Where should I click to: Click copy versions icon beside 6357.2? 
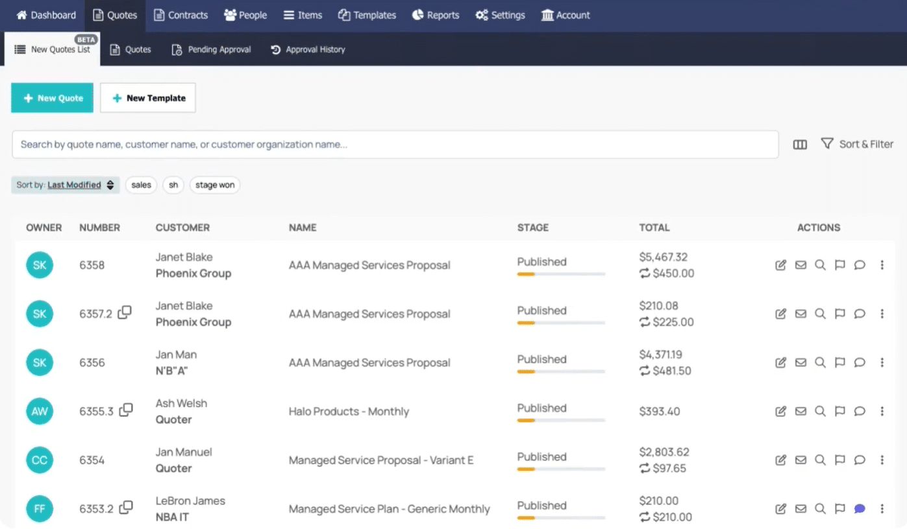tap(125, 312)
